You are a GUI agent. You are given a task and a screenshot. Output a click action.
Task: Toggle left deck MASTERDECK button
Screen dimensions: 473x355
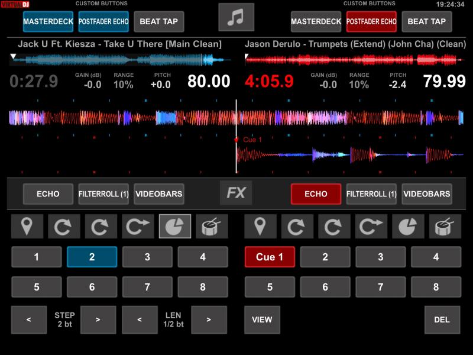tap(48, 22)
